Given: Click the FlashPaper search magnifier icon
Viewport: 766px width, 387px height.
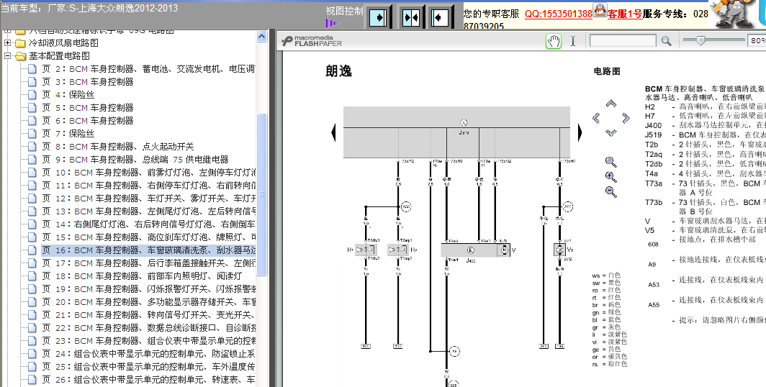Looking at the screenshot, I should (x=667, y=41).
